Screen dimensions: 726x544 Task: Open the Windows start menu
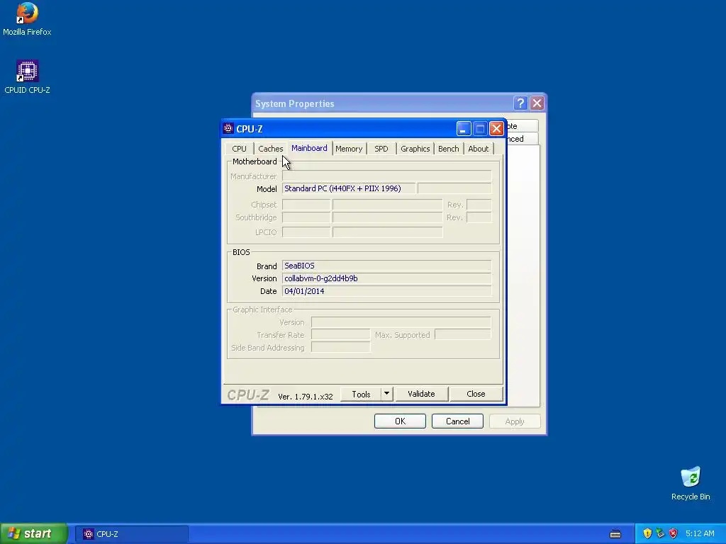tap(34, 534)
